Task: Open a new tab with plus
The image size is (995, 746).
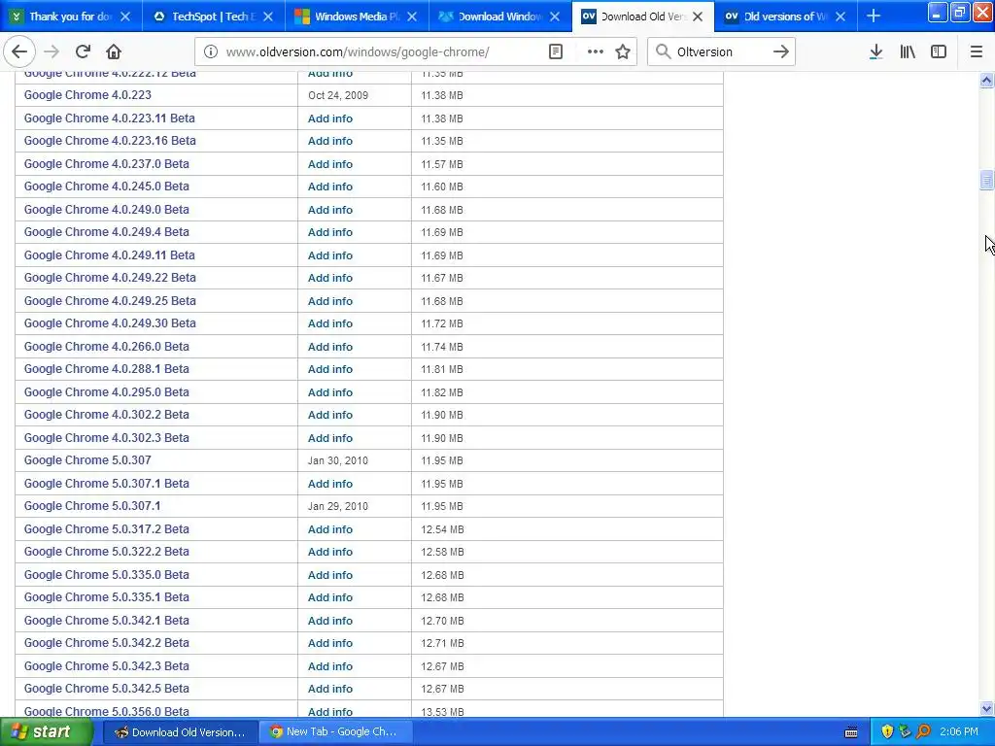Action: [x=874, y=17]
